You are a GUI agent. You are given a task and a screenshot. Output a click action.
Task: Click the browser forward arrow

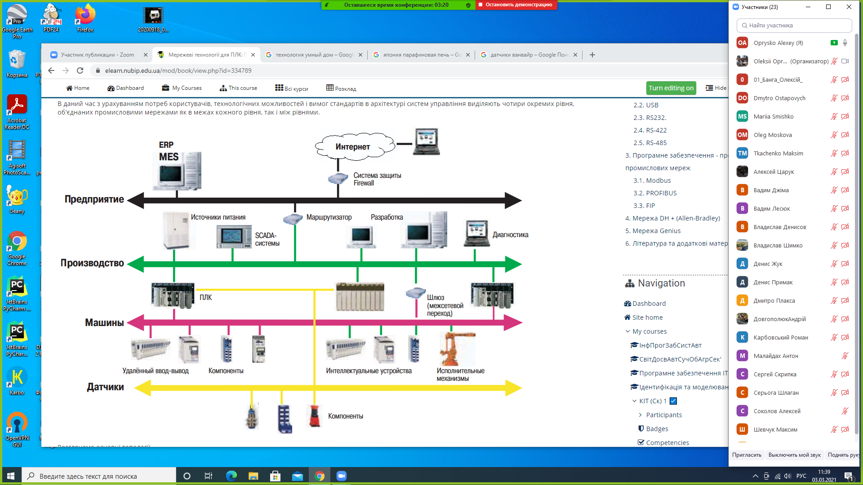[66, 71]
